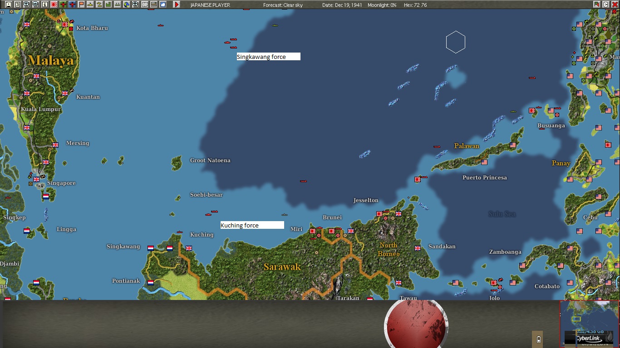The height and width of the screenshot is (348, 620).
Task: Select the Japanese flag base below Miri
Action: (x=313, y=231)
